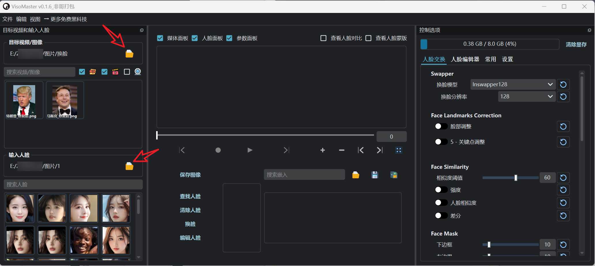This screenshot has width=595, height=266.
Task: Toggle fullscreen view of media player
Action: point(398,150)
